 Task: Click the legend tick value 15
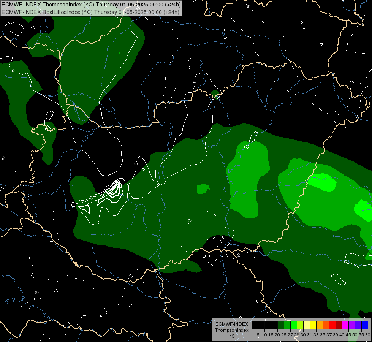click(271, 335)
